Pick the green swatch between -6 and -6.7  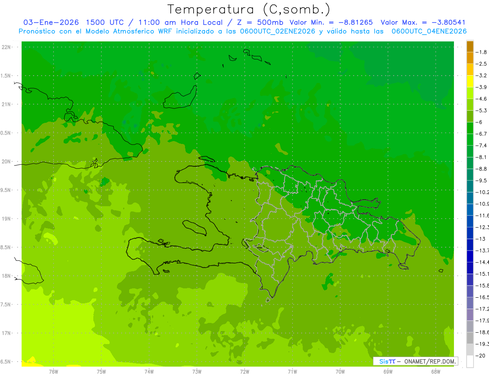(470, 128)
